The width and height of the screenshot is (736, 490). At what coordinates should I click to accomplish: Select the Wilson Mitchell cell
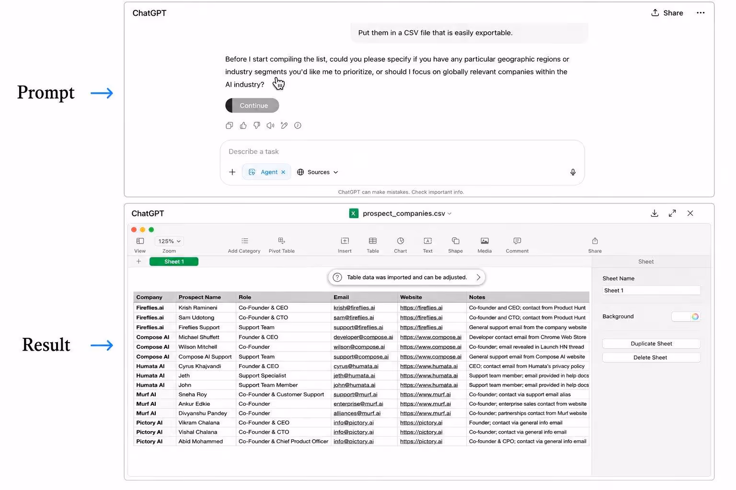click(x=206, y=347)
